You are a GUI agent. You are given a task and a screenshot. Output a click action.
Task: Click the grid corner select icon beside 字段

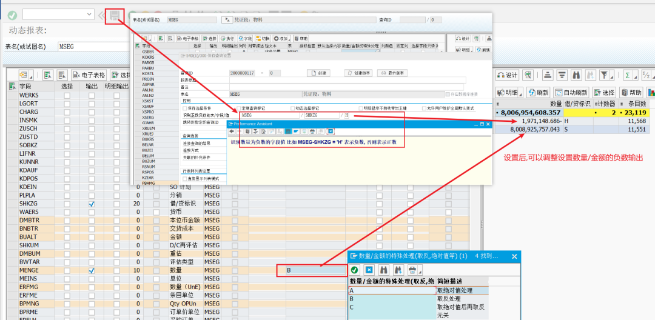(13, 87)
